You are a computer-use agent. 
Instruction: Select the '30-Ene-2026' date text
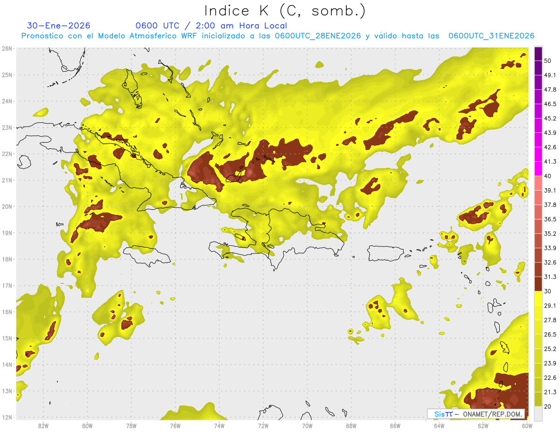pyautogui.click(x=59, y=26)
